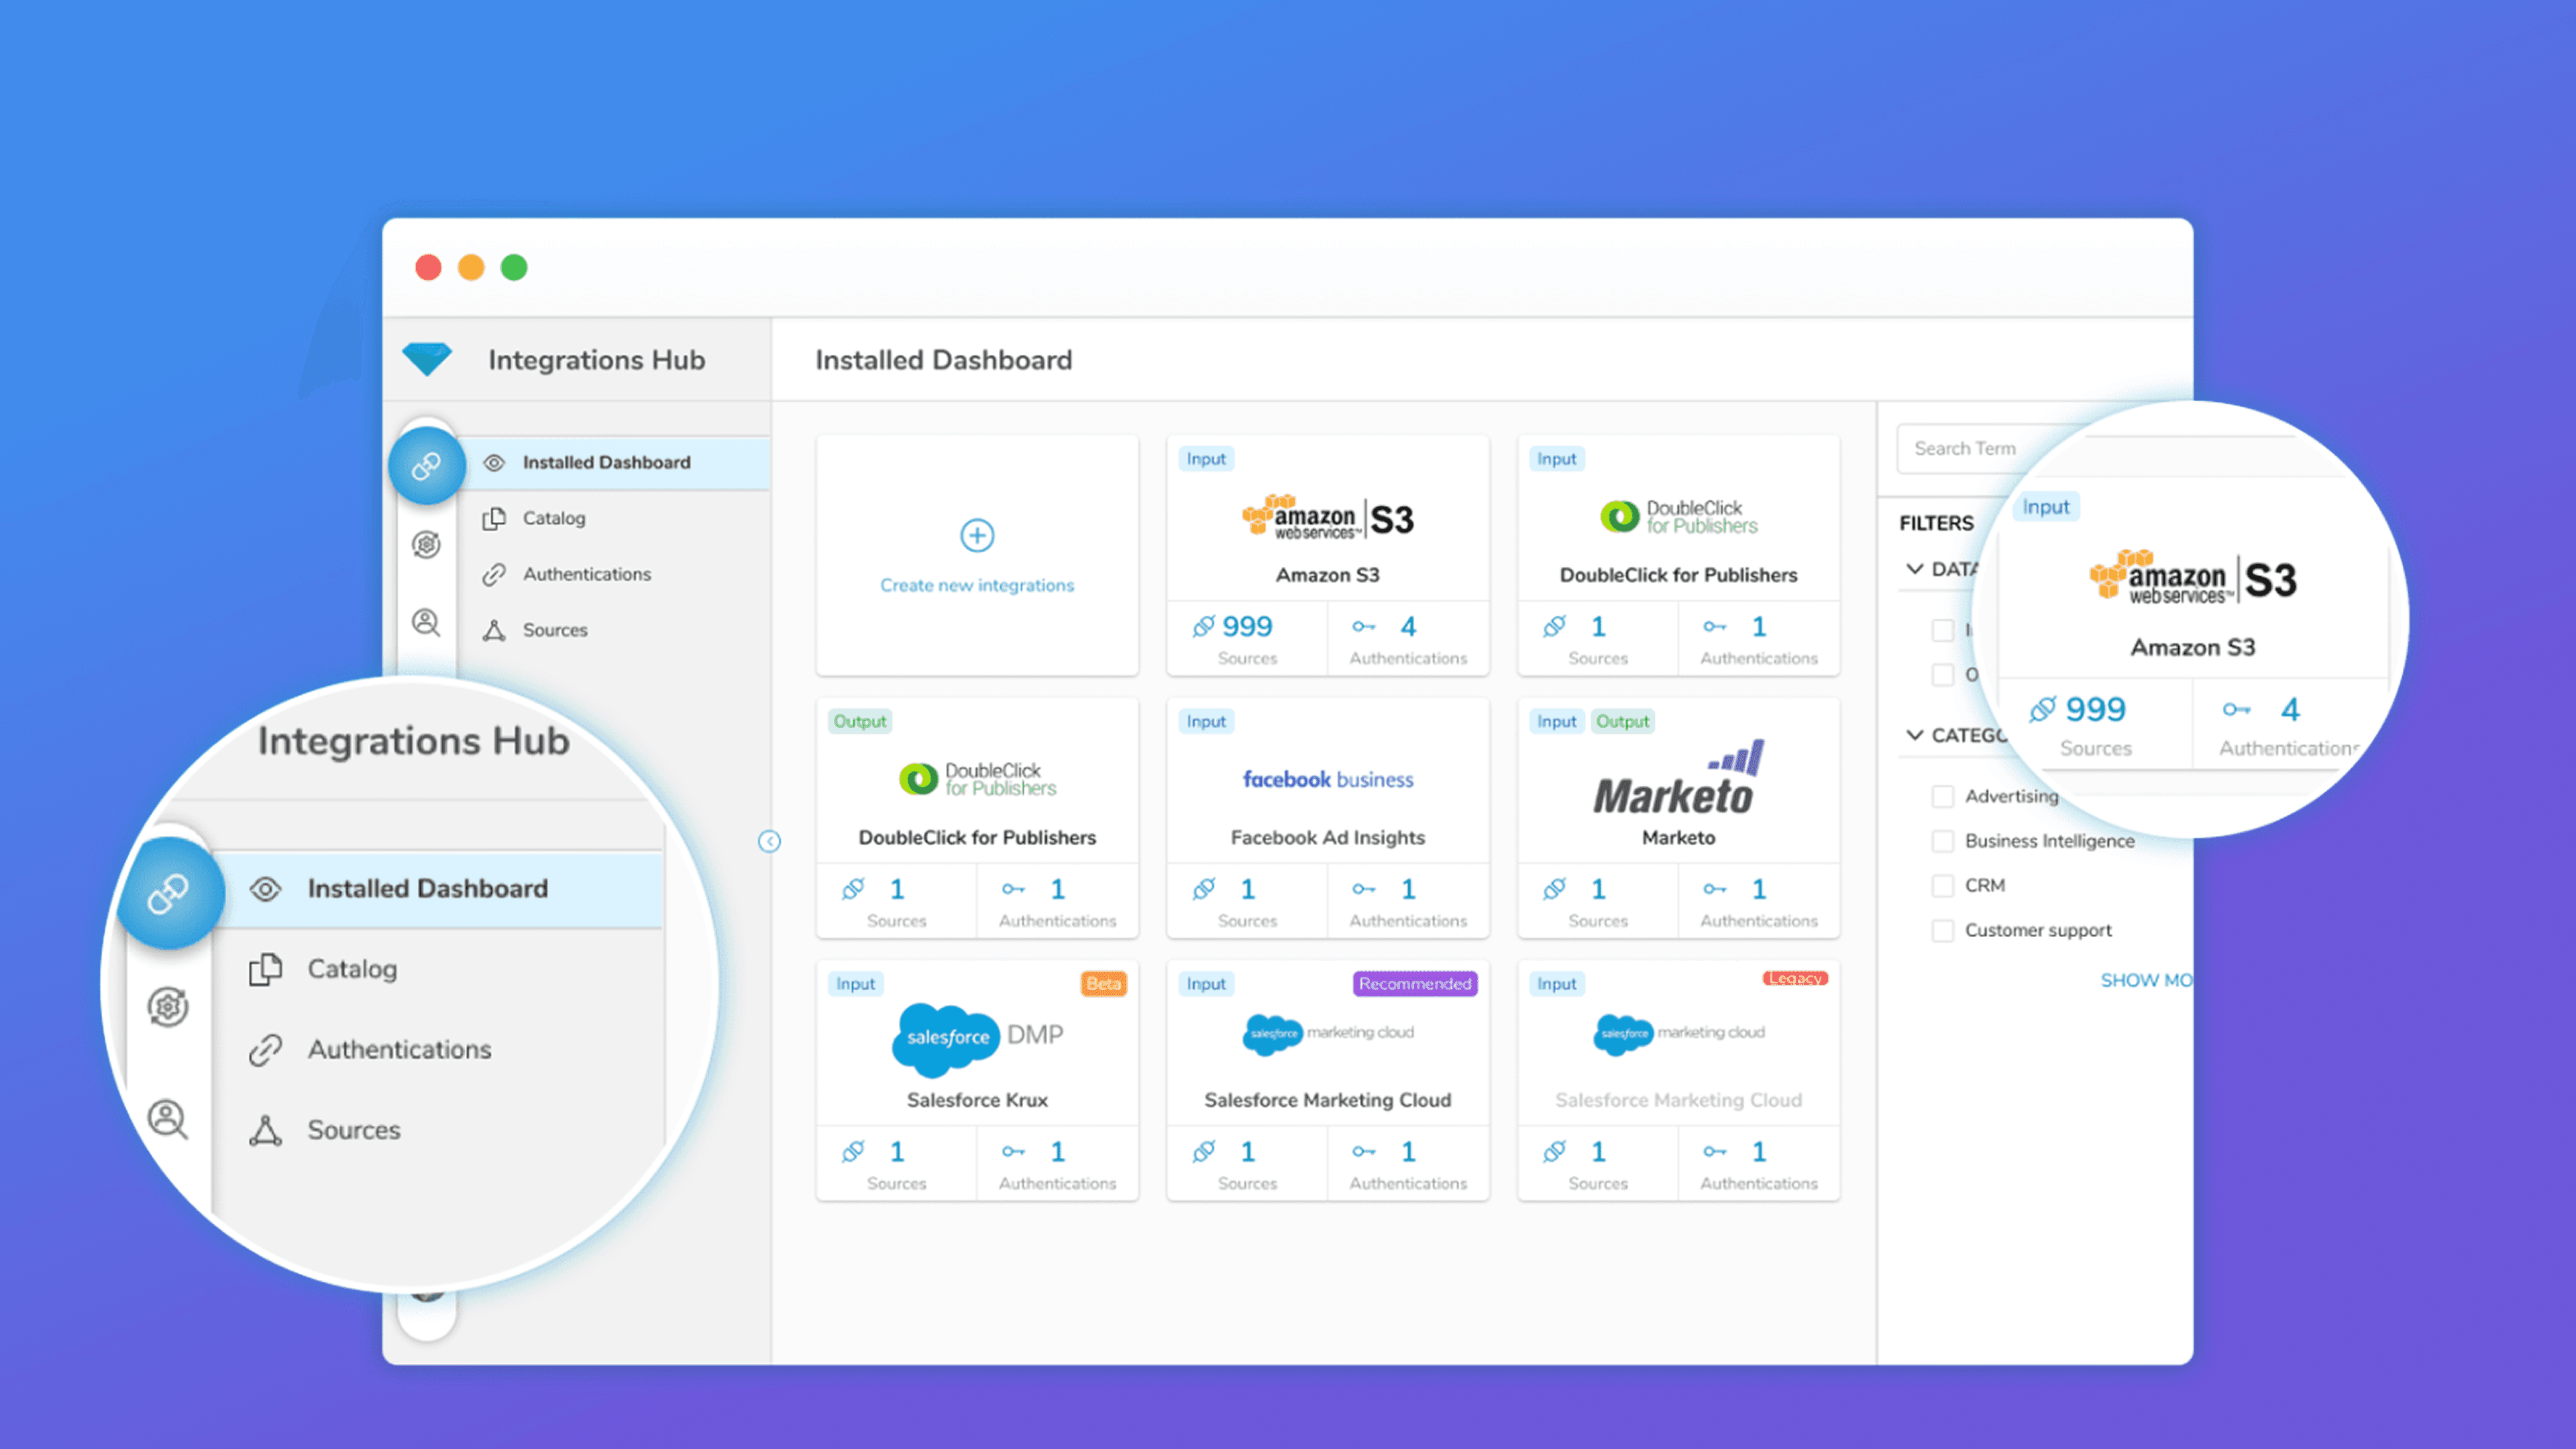Open the Authentications menu item
Screen dimensions: 2576x1449
pos(586,574)
